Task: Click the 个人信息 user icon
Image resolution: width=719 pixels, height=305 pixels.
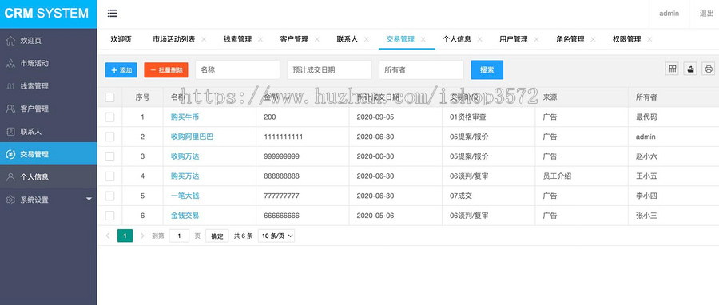Action: click(10, 176)
